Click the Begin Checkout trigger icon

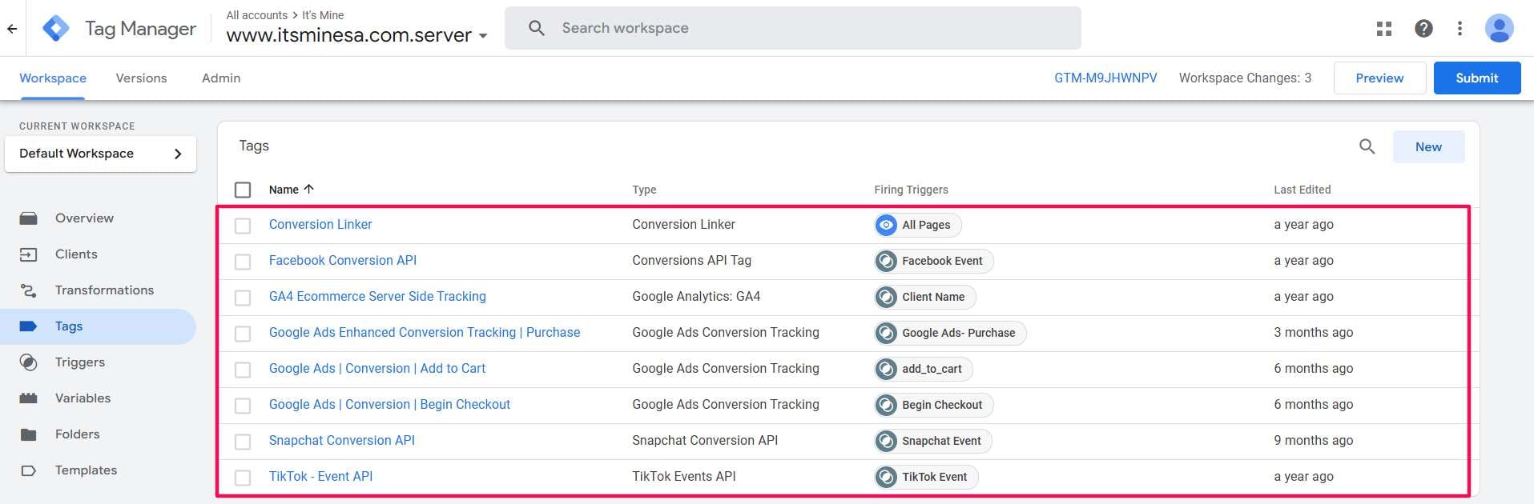point(886,405)
